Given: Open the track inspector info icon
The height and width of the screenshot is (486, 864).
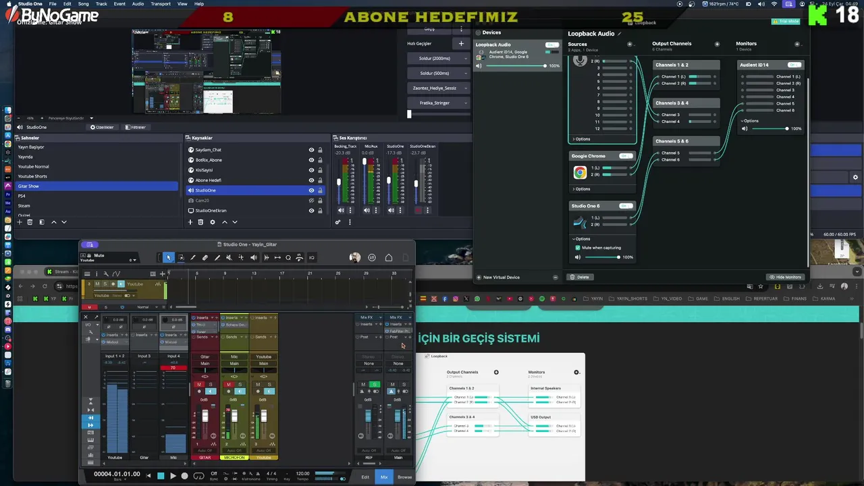Looking at the screenshot, I should point(96,273).
